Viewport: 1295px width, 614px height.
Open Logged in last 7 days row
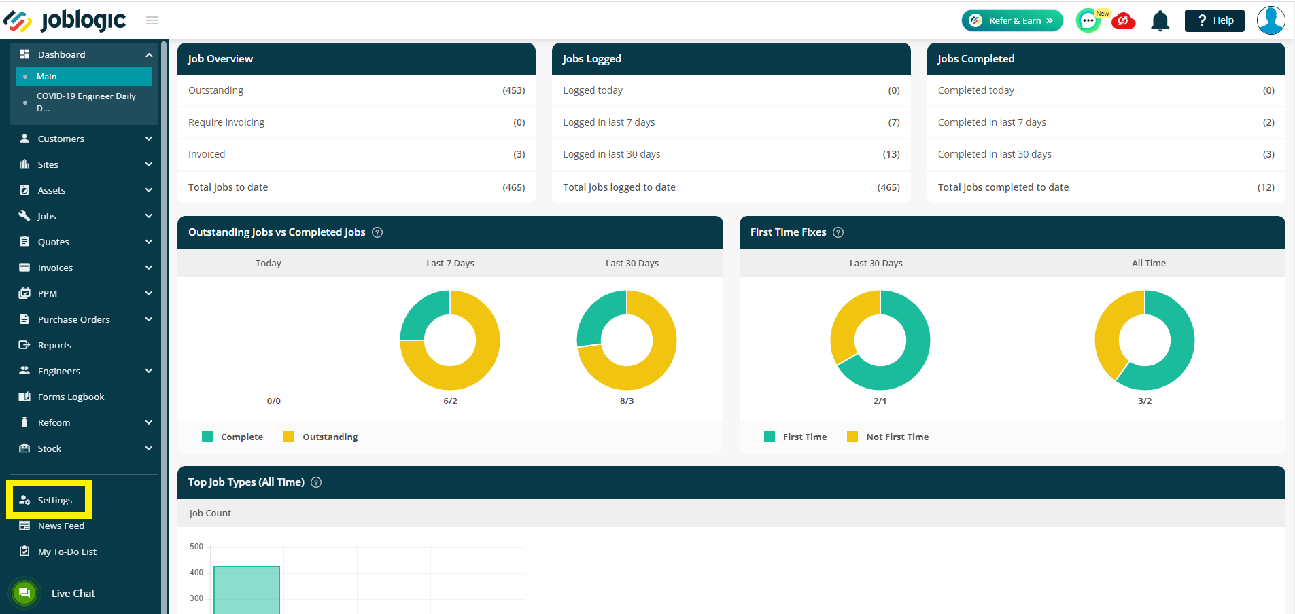pyautogui.click(x=731, y=122)
